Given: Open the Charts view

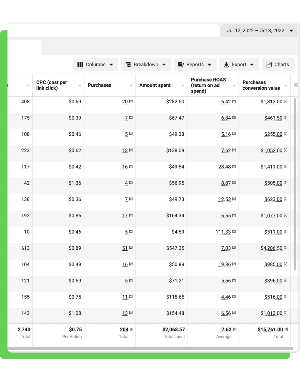Looking at the screenshot, I should pos(278,64).
